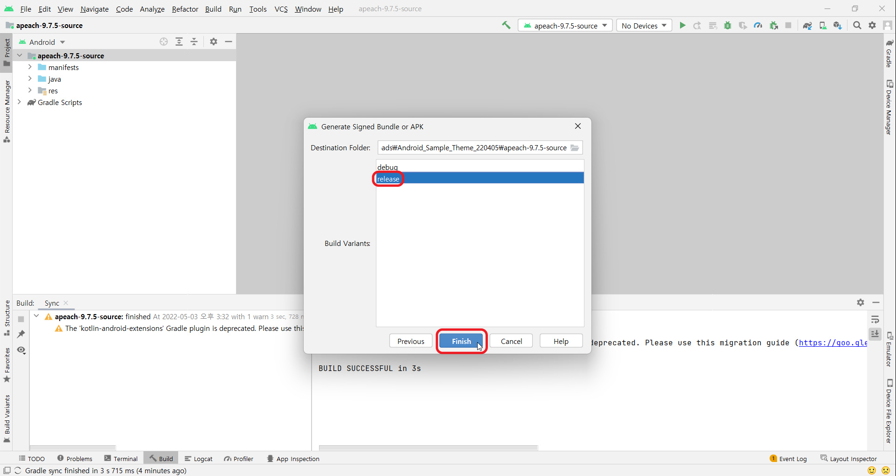Open the Android view dropdown
Image resolution: width=896 pixels, height=476 pixels.
pyautogui.click(x=42, y=42)
